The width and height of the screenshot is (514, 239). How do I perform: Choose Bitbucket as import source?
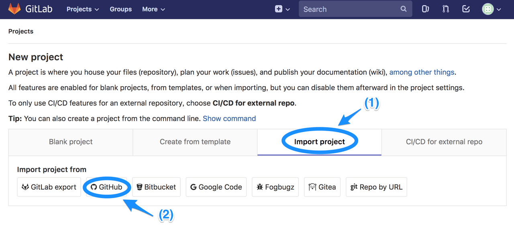(x=156, y=187)
